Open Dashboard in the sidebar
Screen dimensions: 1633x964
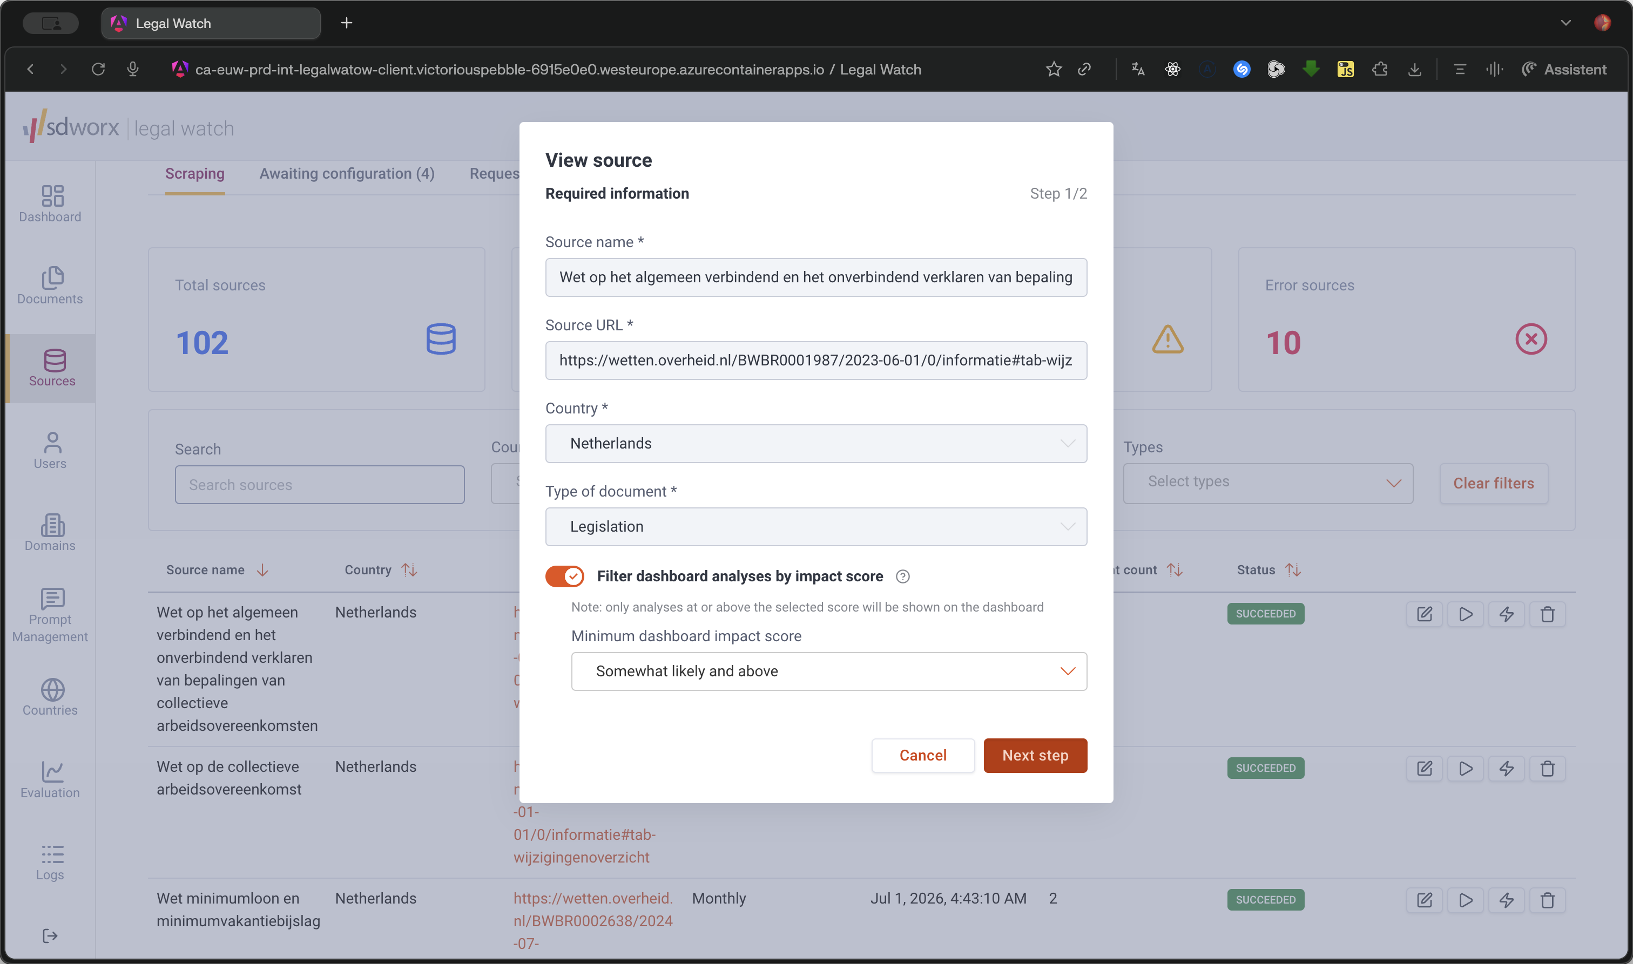point(50,204)
